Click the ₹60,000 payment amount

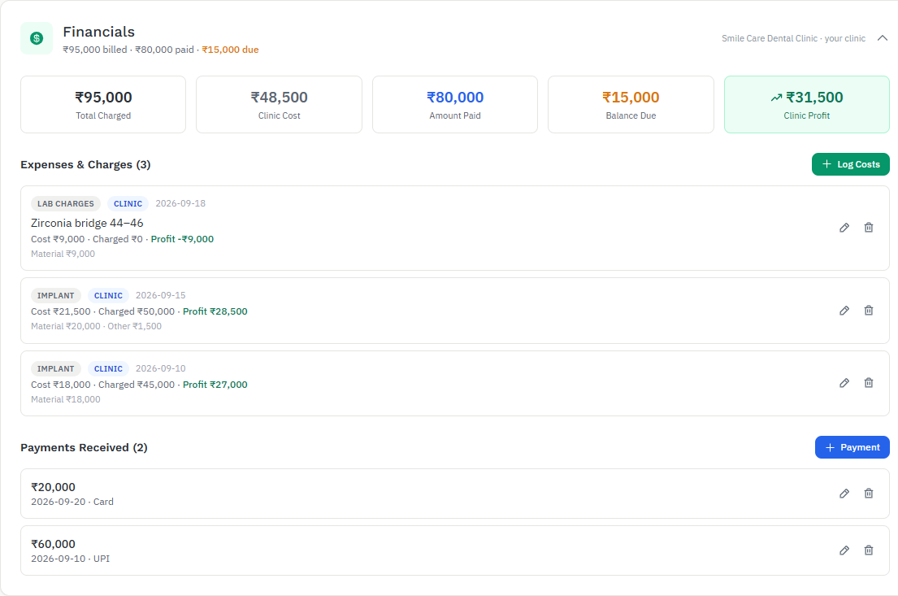point(54,544)
